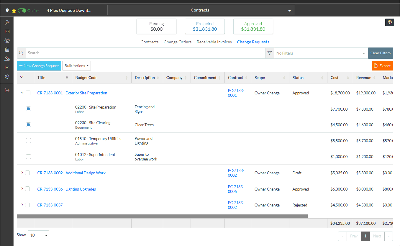Toggle the Online switch
Image resolution: width=400 pixels, height=246 pixels.
tap(22, 11)
